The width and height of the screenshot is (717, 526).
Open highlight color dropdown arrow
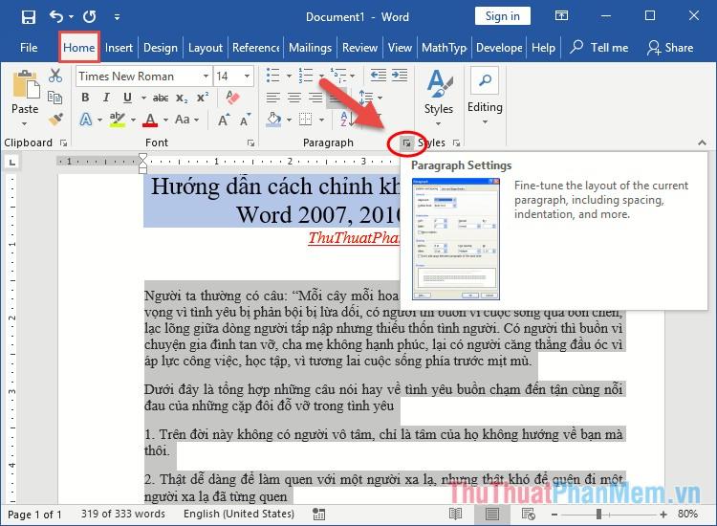134,121
